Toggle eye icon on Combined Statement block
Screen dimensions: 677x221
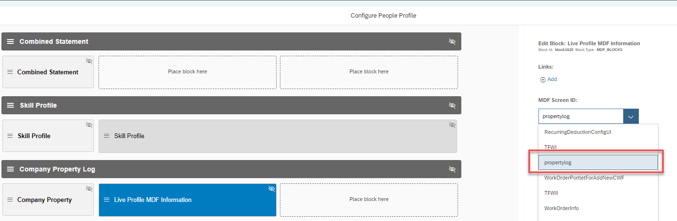[x=89, y=61]
